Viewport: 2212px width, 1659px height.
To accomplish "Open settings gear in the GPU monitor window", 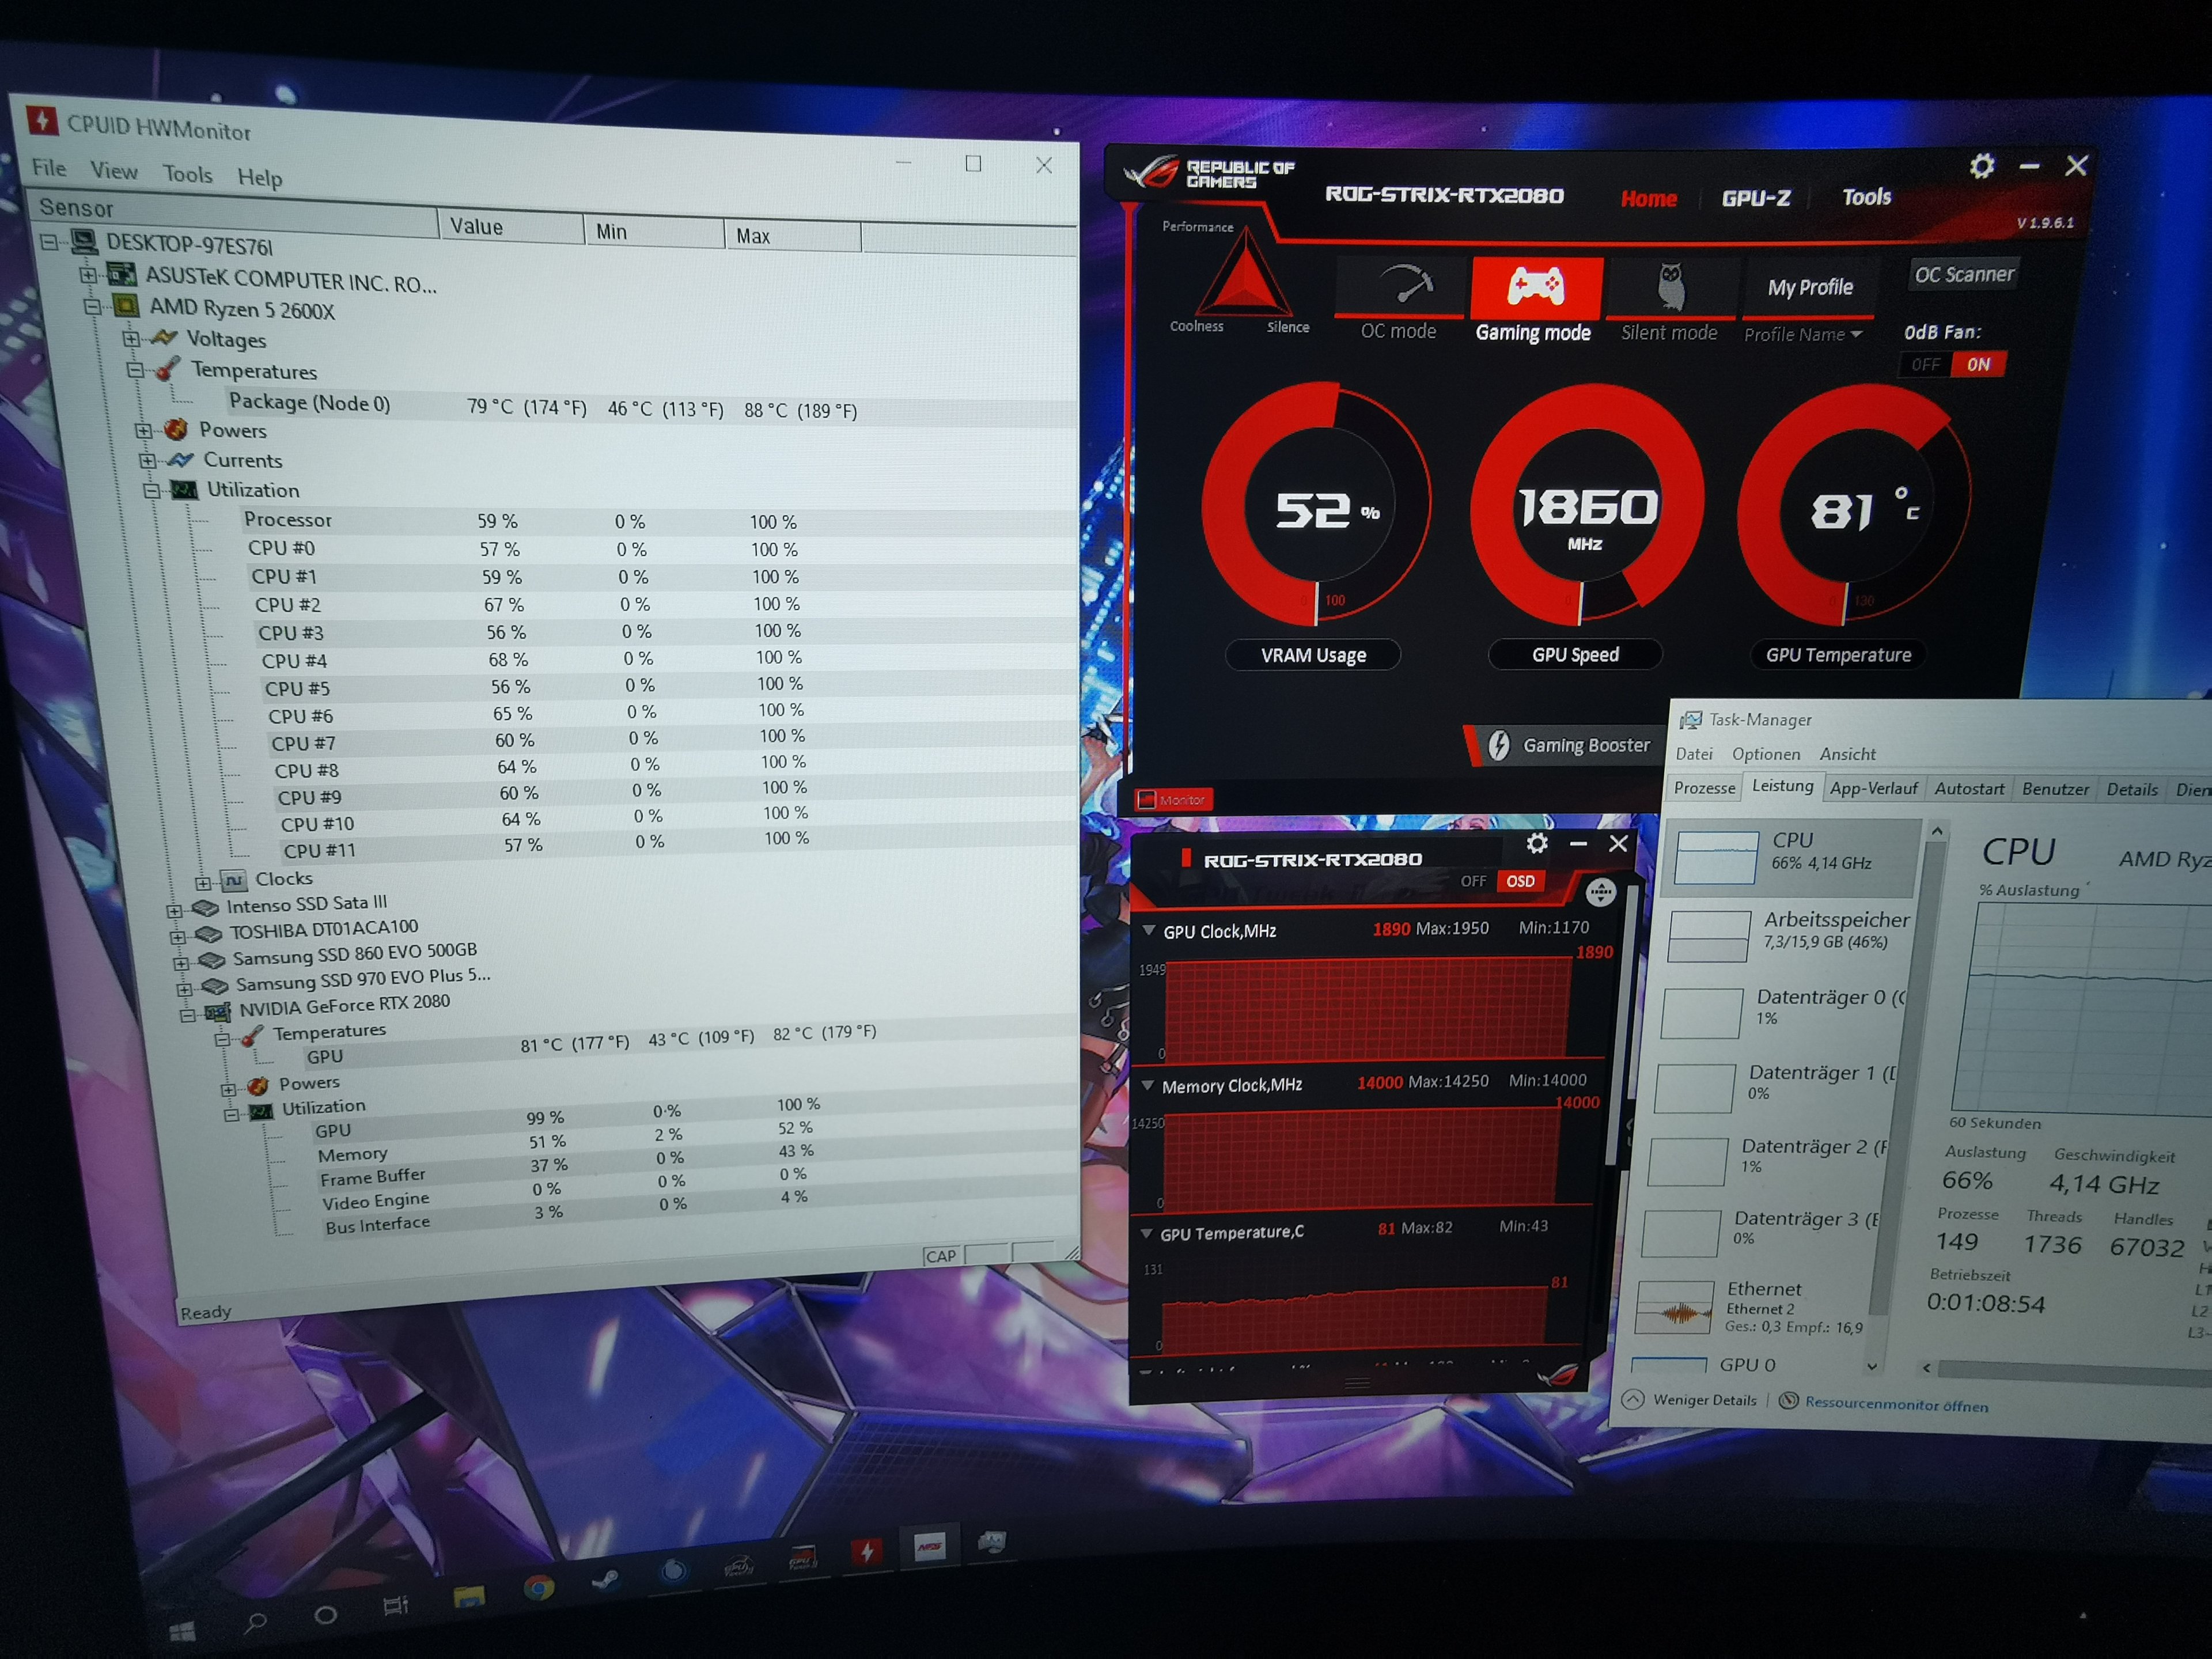I will point(1537,843).
